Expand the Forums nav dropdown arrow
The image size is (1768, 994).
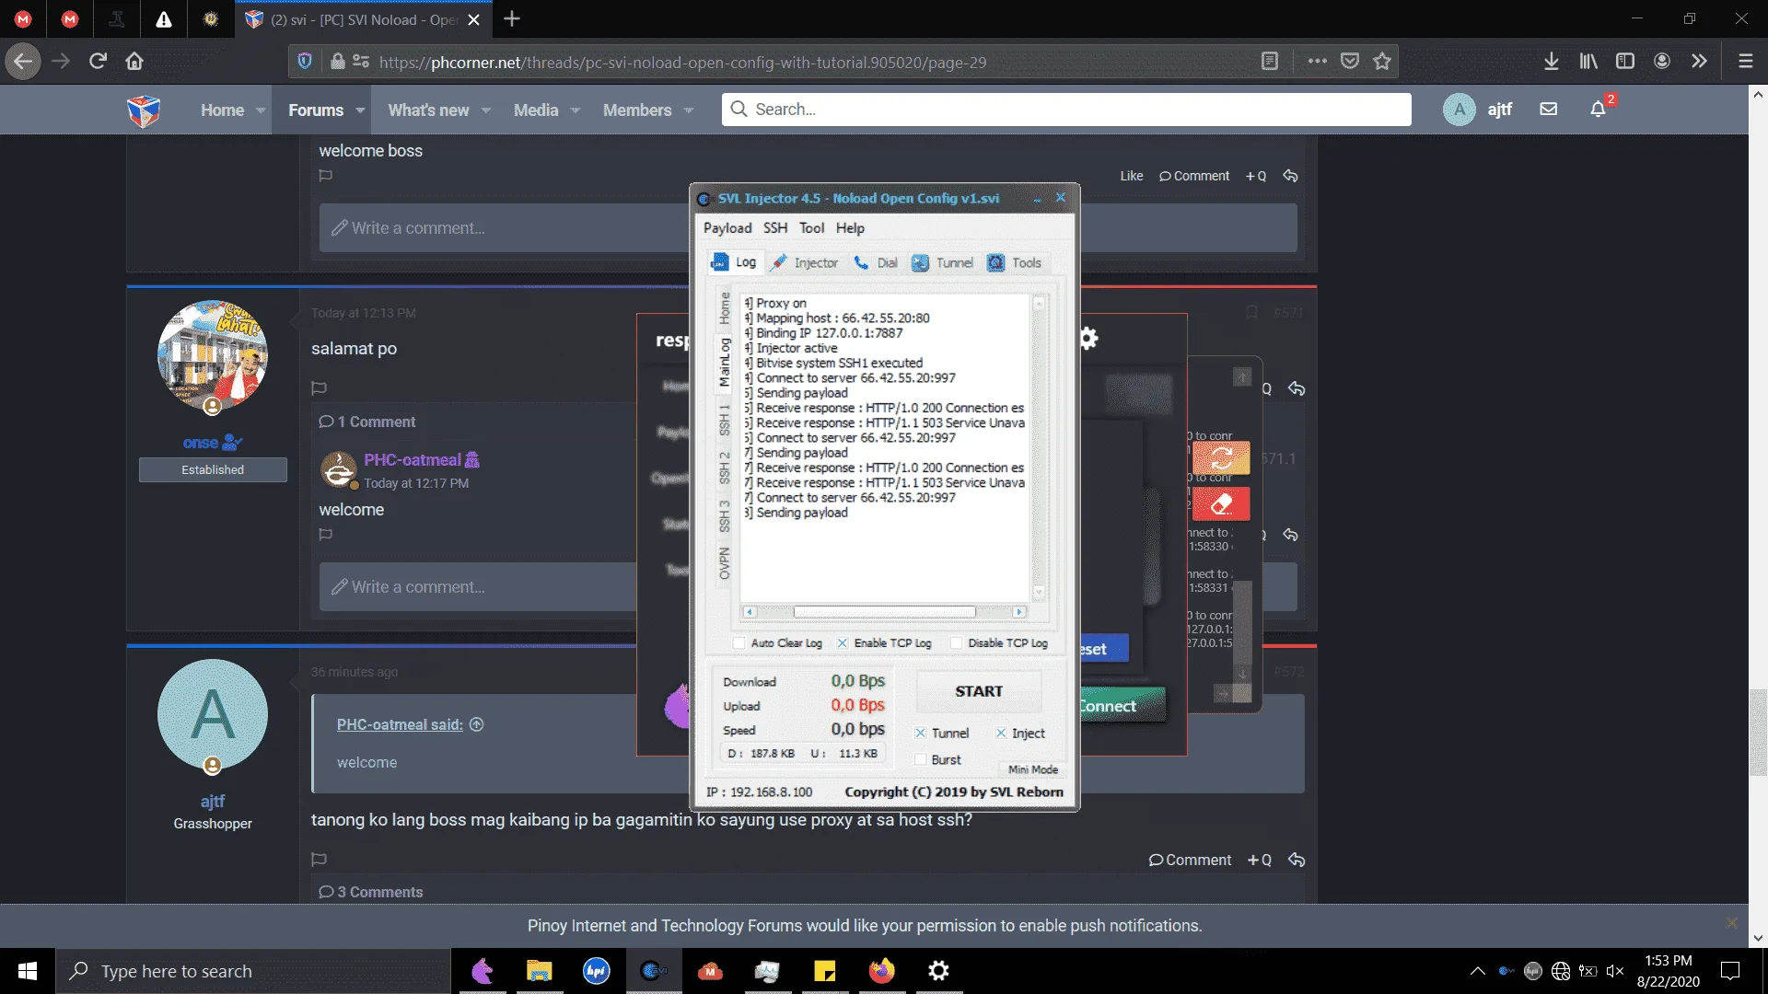(x=360, y=110)
